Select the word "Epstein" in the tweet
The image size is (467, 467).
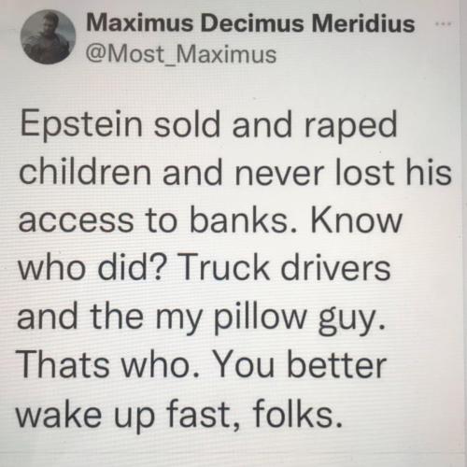(x=81, y=126)
